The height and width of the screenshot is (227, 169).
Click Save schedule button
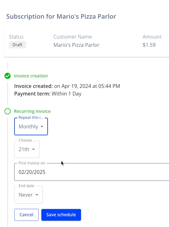[x=61, y=215]
